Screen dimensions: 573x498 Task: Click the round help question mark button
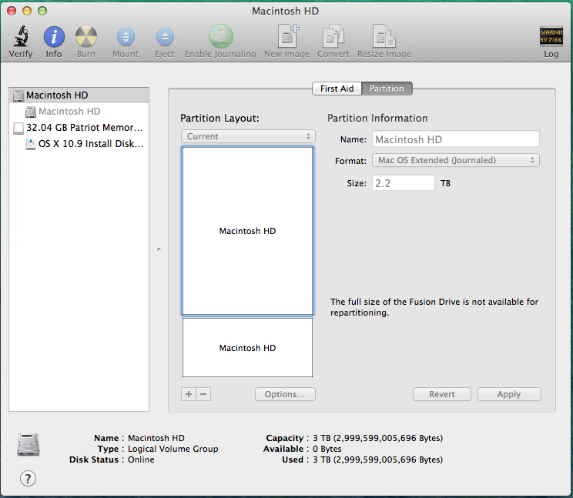tap(28, 478)
